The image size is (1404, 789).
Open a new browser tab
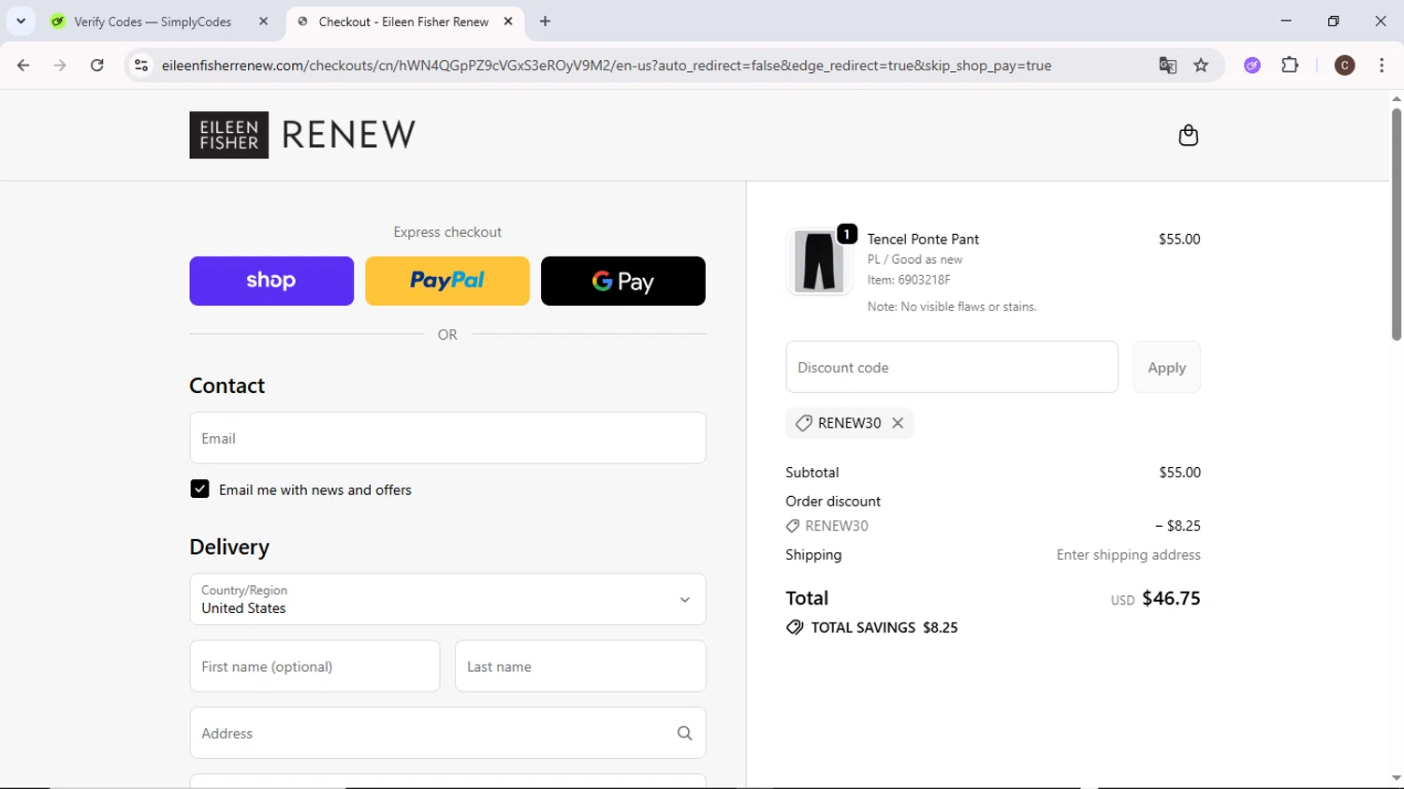coord(545,21)
